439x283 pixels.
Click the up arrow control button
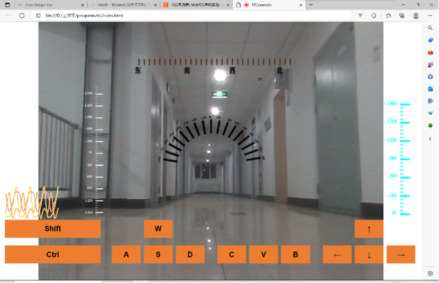369,229
